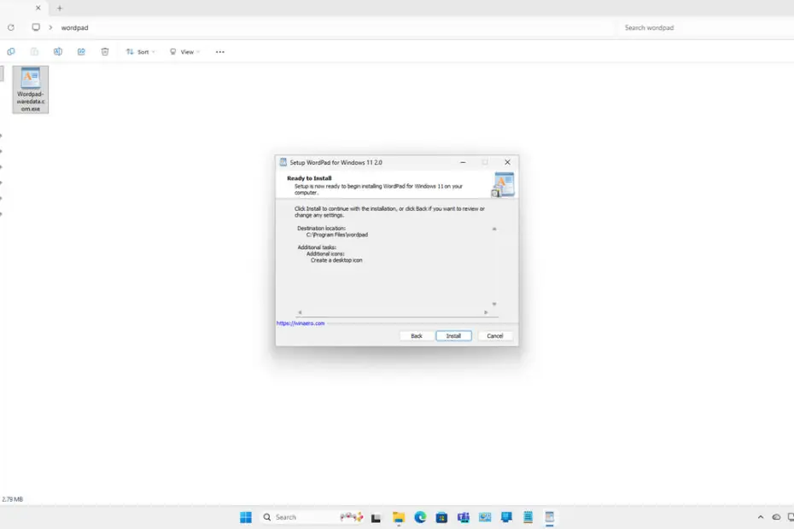Click Back to review installer settings
This screenshot has height=529, width=794.
(x=416, y=335)
